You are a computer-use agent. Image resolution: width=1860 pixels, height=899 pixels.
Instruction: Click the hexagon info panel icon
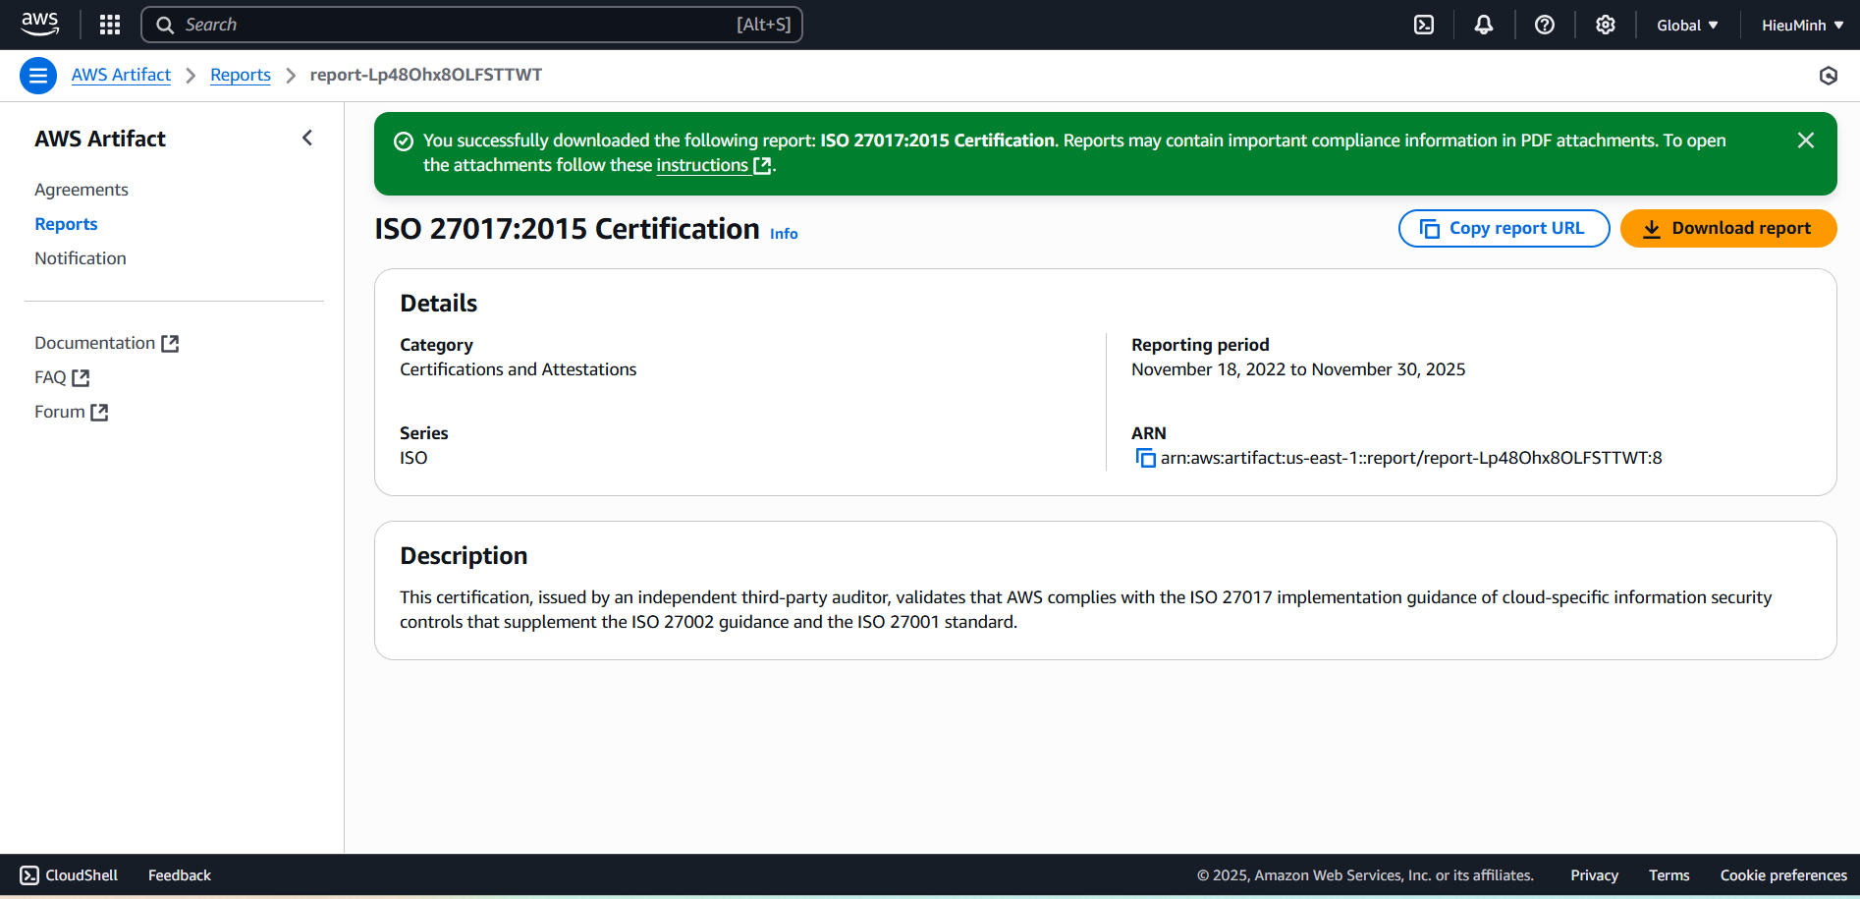1829,76
